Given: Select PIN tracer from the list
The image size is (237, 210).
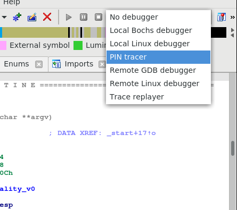Looking at the screenshot, I should click(x=158, y=57).
